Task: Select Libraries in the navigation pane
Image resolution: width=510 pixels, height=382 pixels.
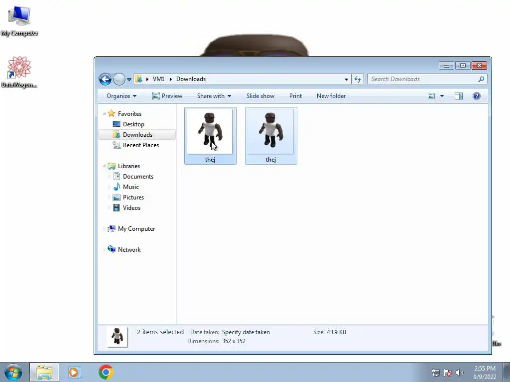Action: (129, 166)
